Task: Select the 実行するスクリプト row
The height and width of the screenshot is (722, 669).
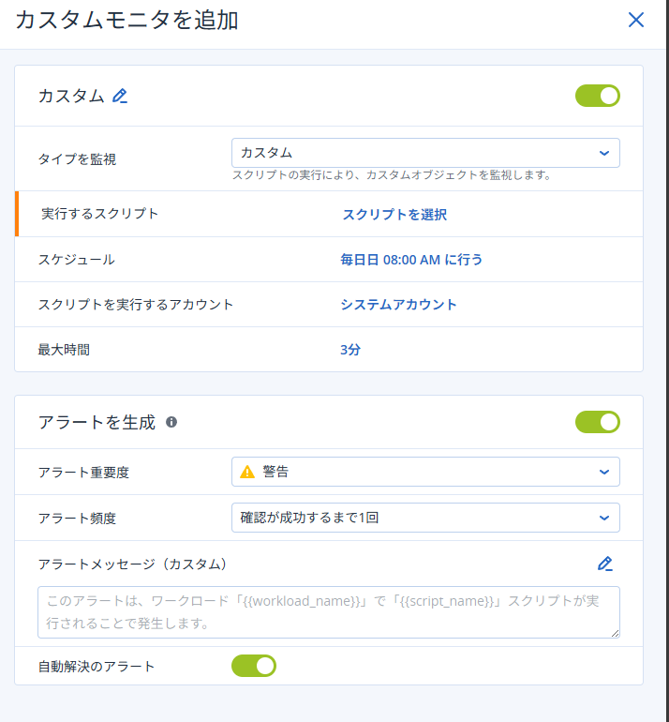Action: tap(329, 214)
